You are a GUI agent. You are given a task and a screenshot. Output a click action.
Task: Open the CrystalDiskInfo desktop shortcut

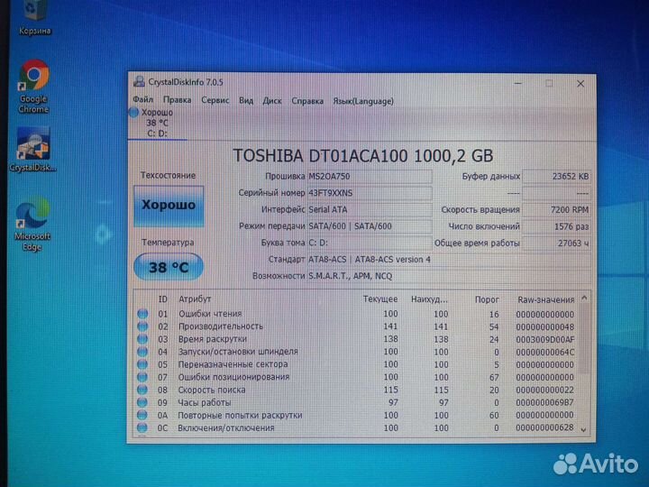point(33,150)
